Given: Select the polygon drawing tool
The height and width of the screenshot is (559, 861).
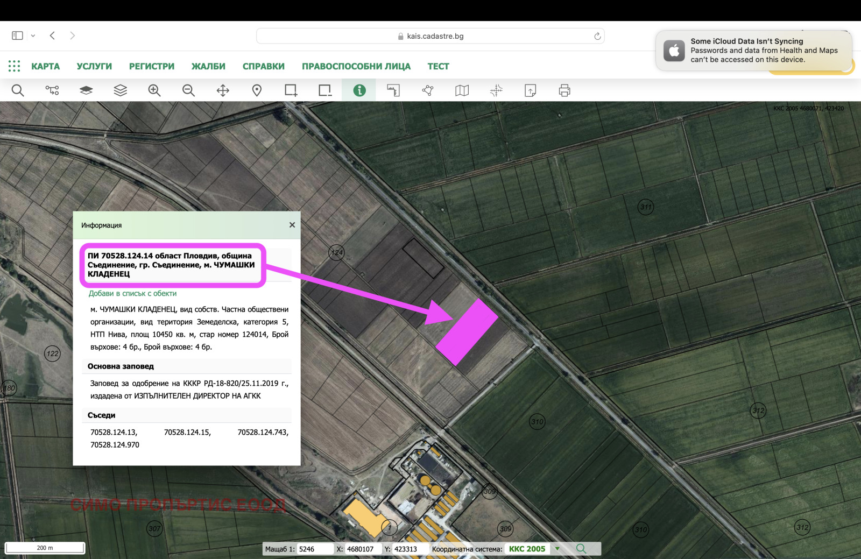Looking at the screenshot, I should coord(428,90).
